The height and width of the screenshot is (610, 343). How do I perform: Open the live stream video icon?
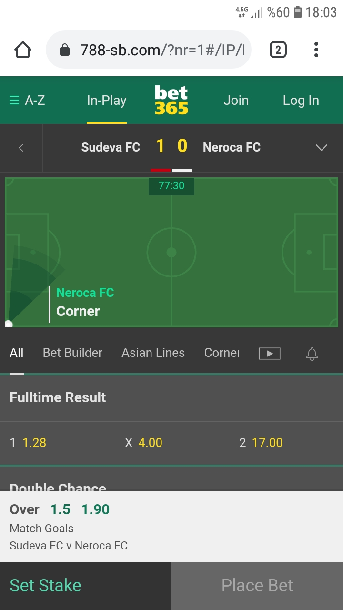(x=270, y=353)
